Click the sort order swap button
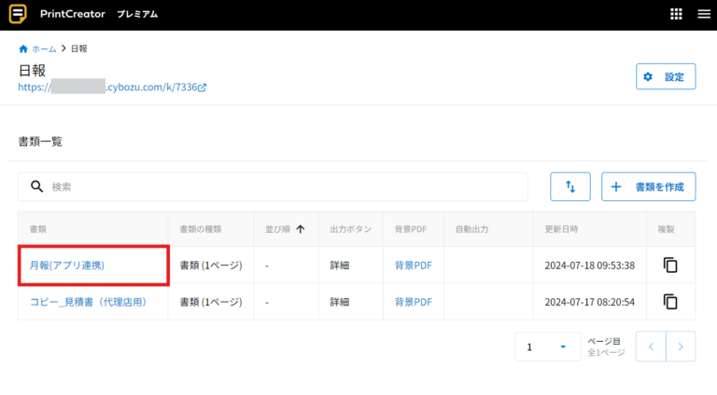 coord(570,186)
